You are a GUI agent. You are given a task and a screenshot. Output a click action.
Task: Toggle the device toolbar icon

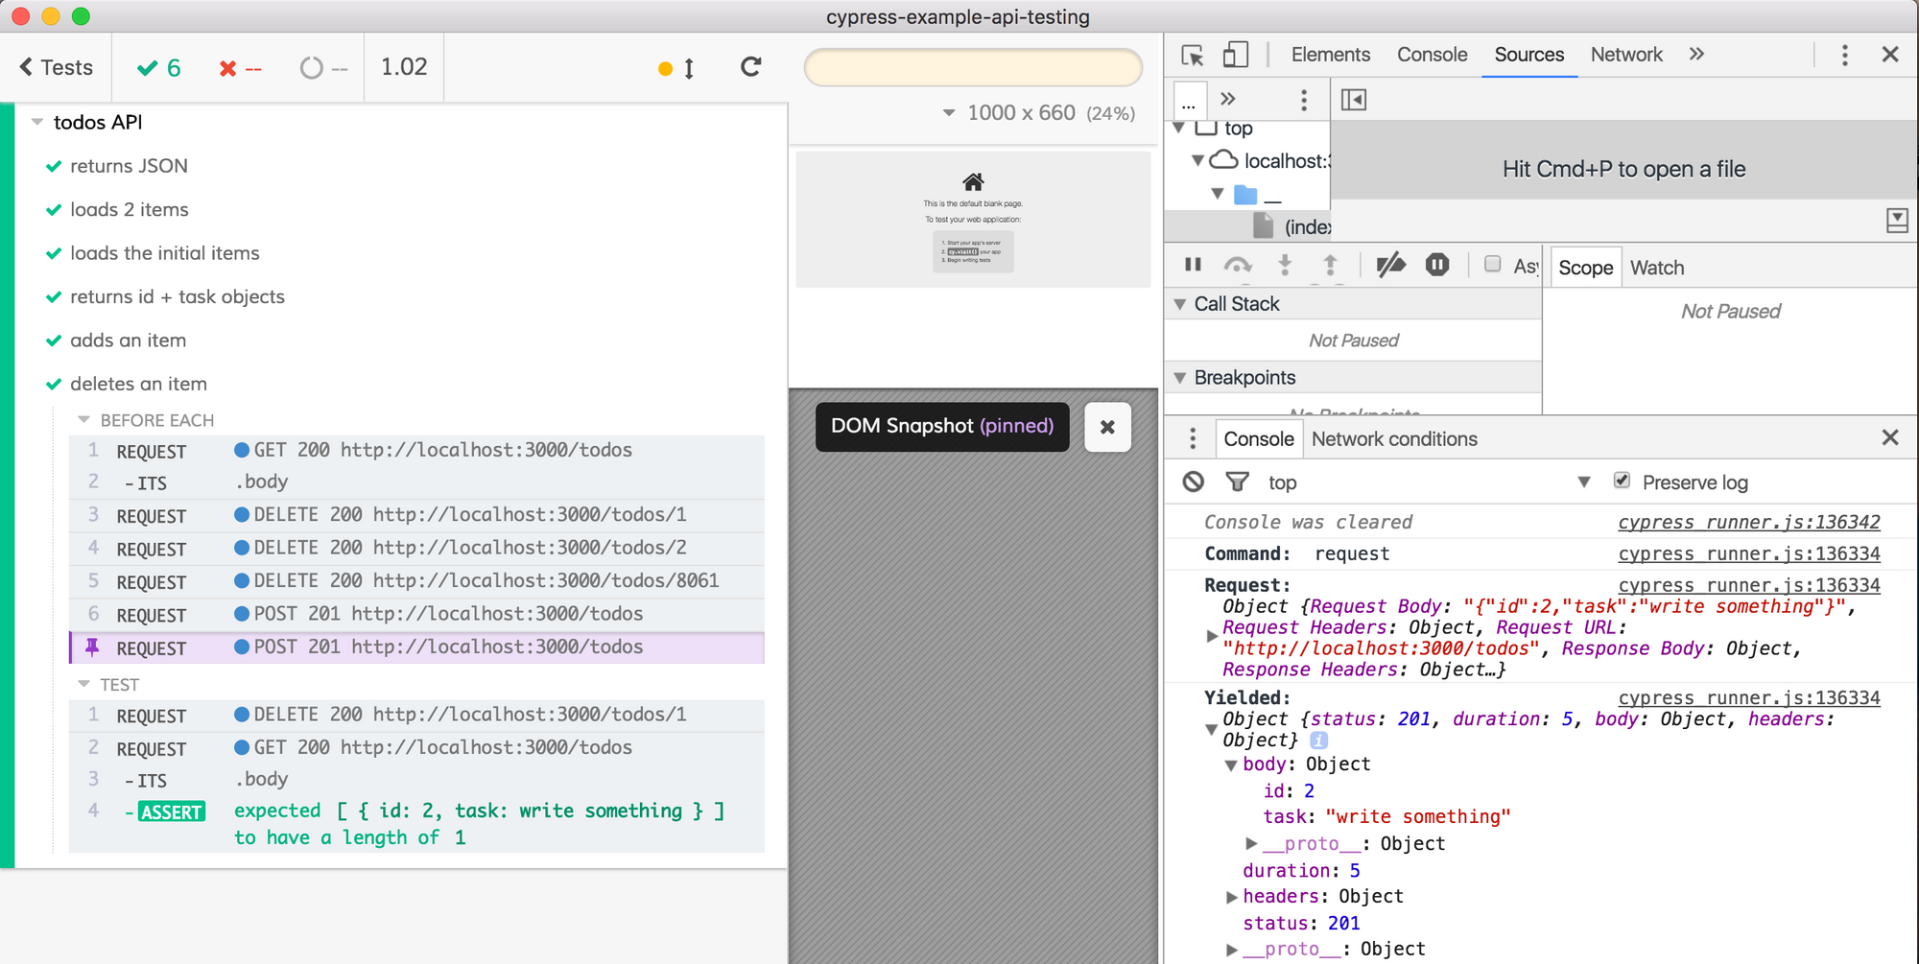1235,56
